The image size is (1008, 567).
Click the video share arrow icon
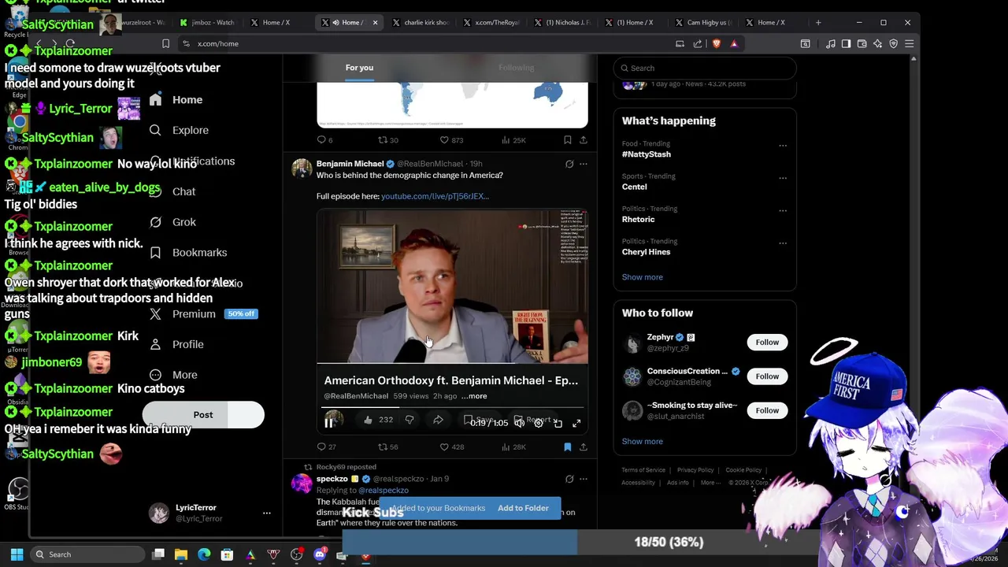tap(438, 421)
